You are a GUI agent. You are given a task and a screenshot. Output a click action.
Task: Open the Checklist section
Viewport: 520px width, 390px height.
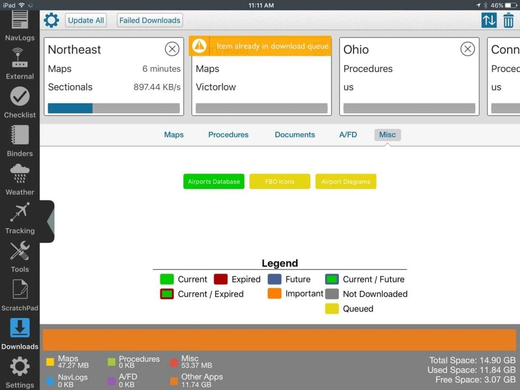[20, 103]
